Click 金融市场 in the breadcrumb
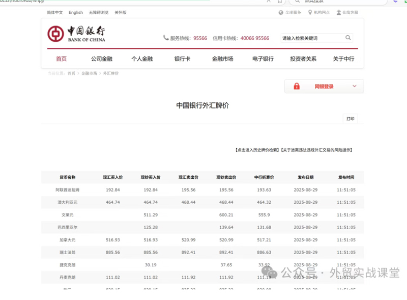 [x=89, y=73]
